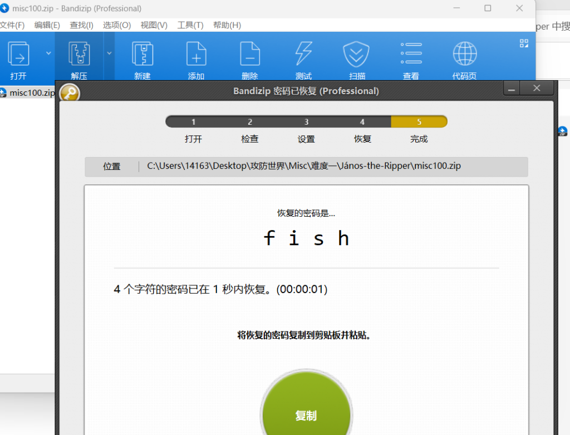Click the Scan (扫描) shield icon
Image resolution: width=570 pixels, height=435 pixels.
(357, 55)
